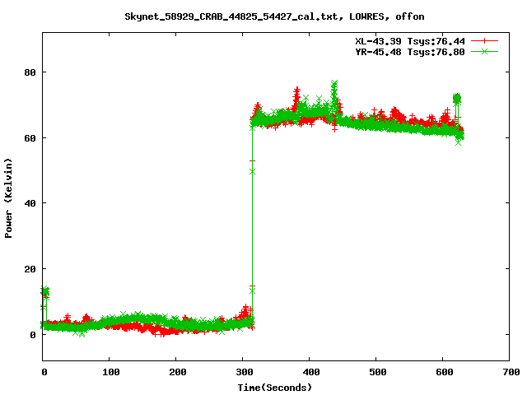Screen dimensions: 527x395
Task: Click the 60 tick label on the y-axis
Action: [x=29, y=137]
